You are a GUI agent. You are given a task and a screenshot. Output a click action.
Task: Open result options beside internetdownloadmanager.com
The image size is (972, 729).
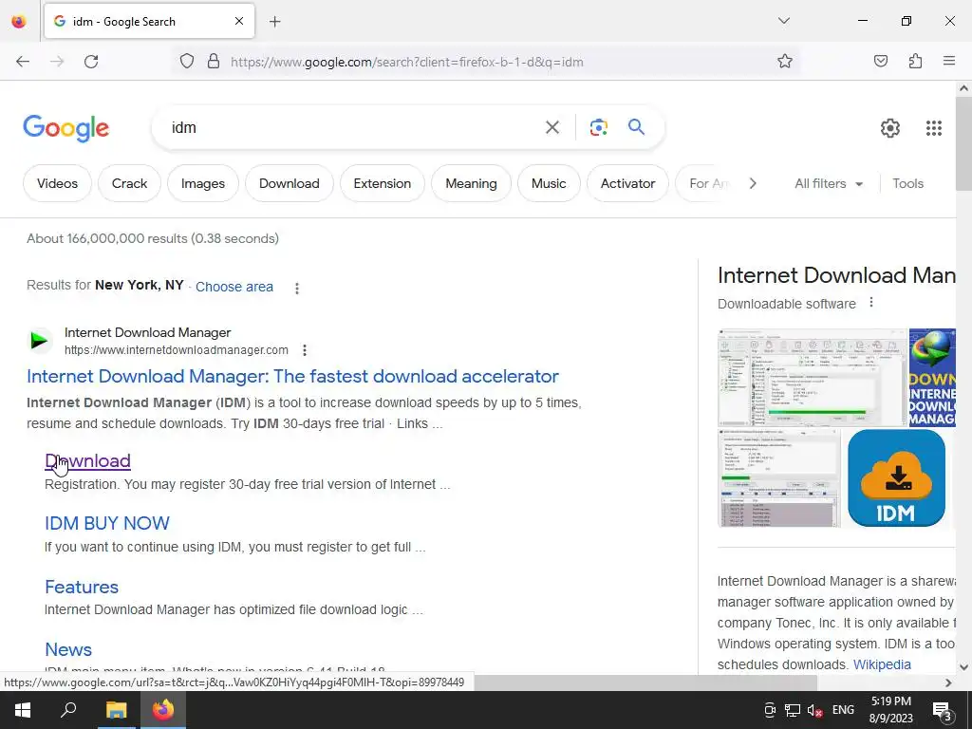[x=305, y=350]
